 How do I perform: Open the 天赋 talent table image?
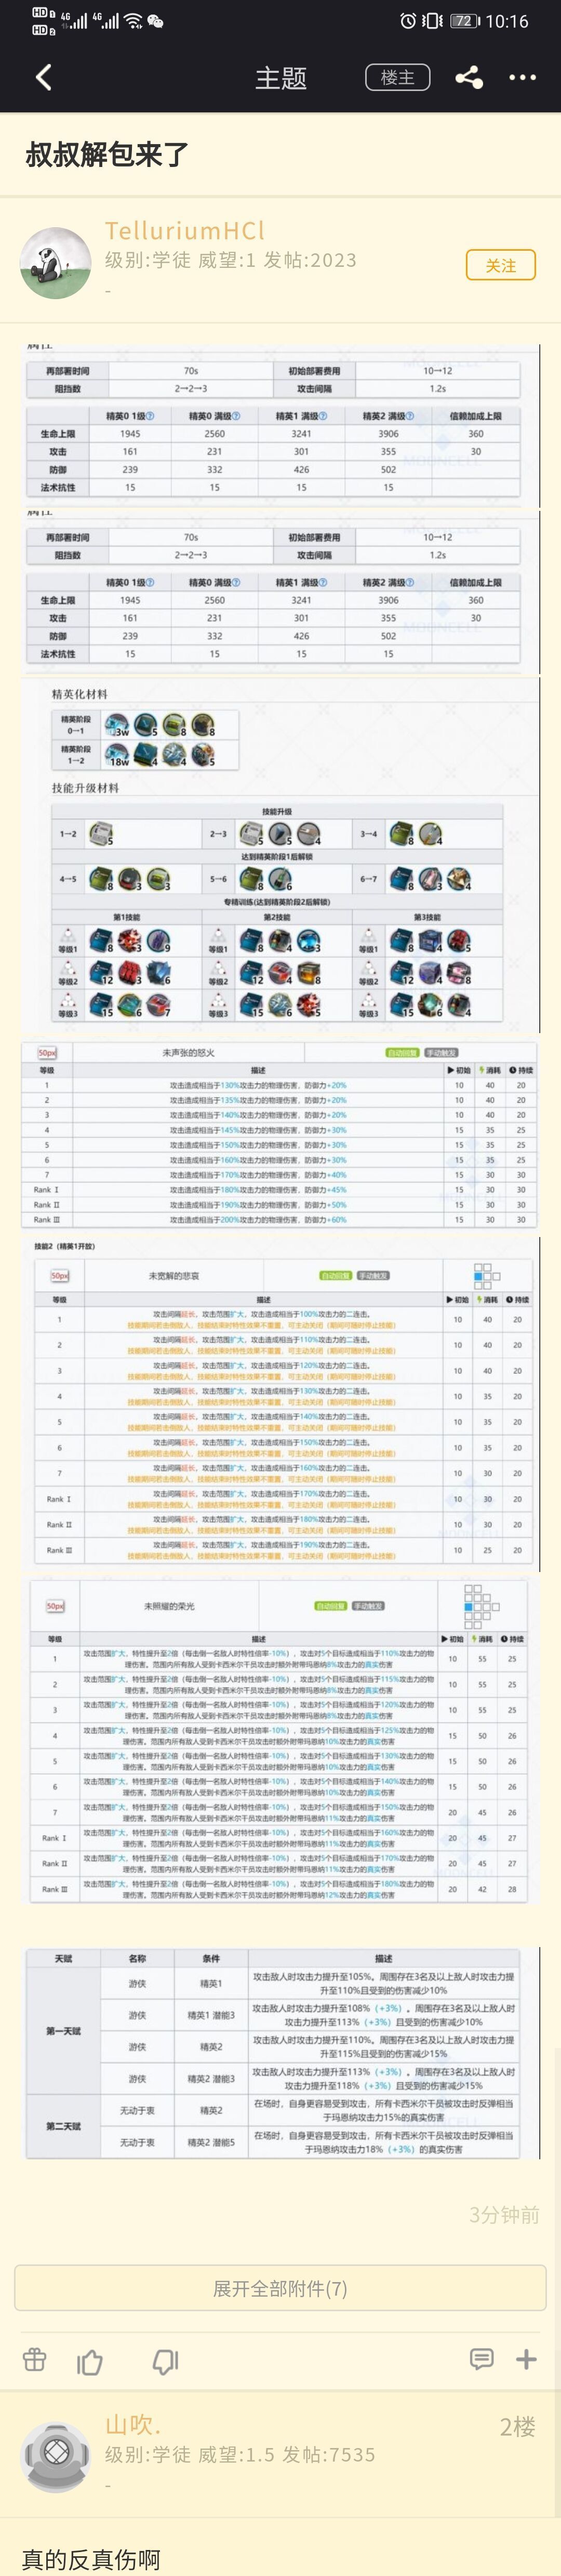pyautogui.click(x=280, y=2053)
